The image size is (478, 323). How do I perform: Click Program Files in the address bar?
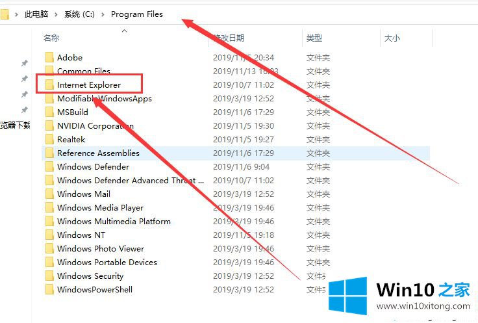tap(137, 14)
